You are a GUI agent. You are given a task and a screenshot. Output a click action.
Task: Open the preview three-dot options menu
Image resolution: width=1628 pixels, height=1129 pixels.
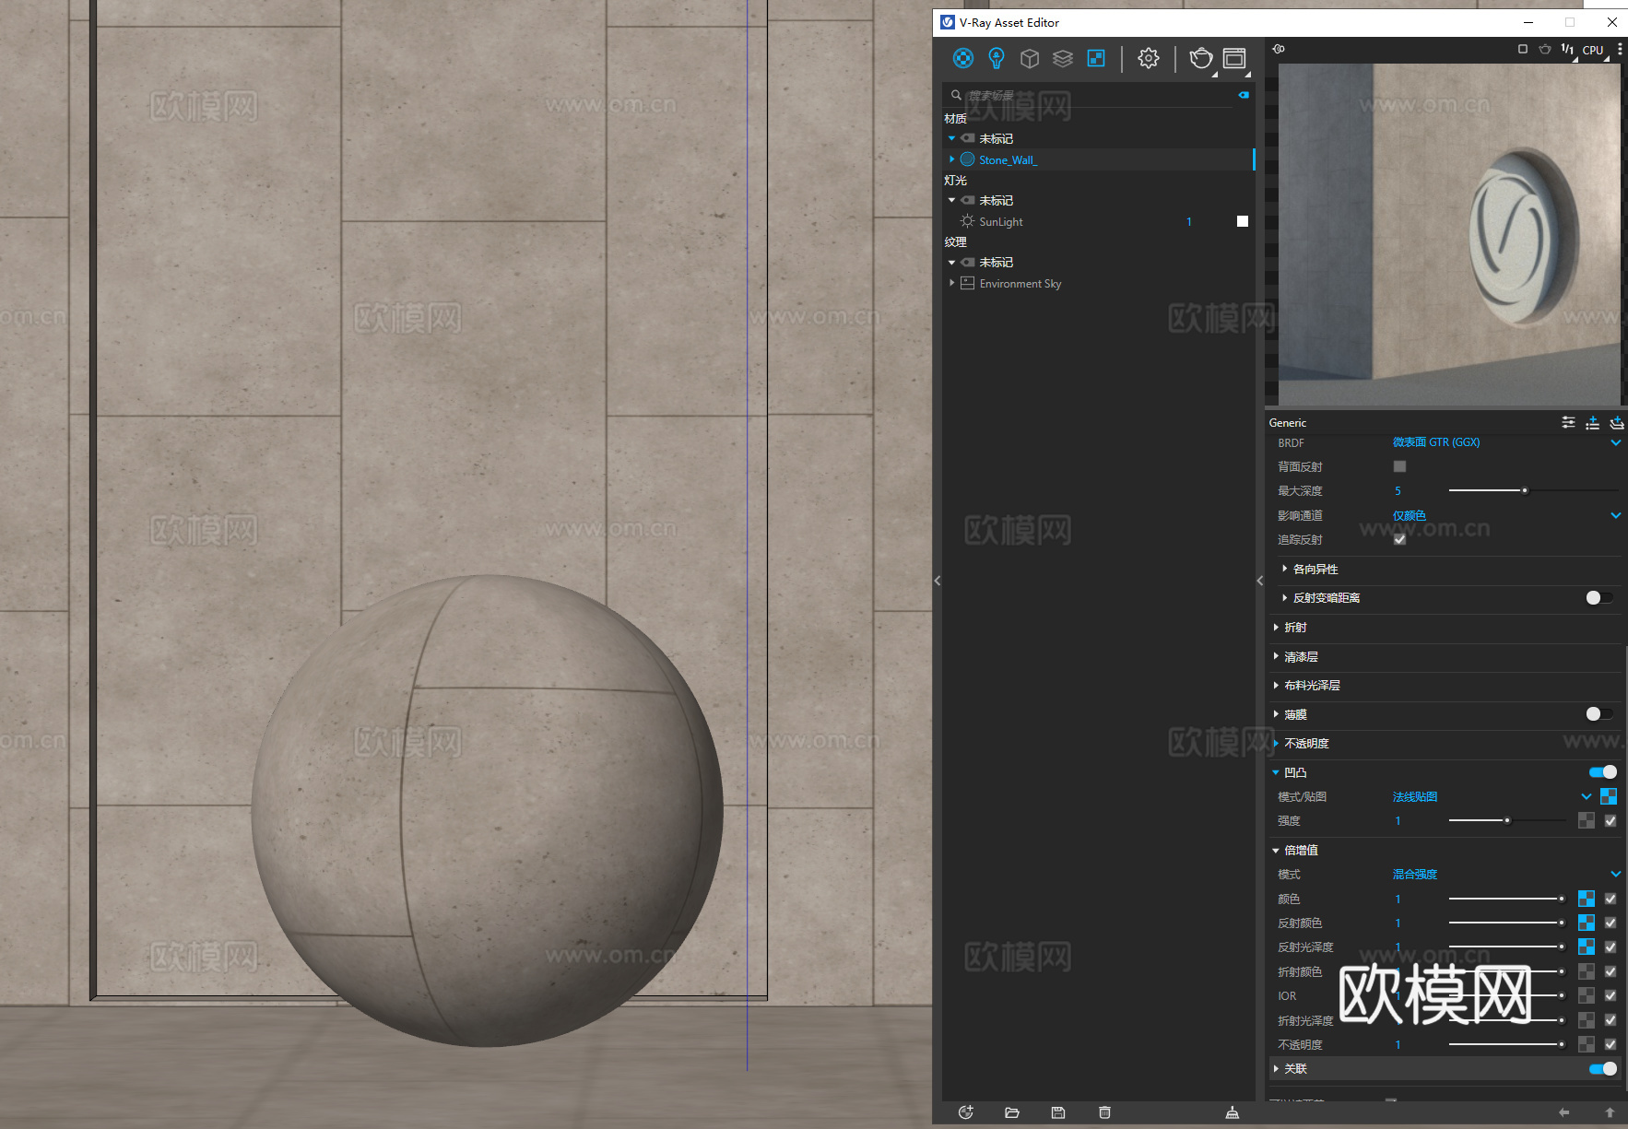(x=1620, y=49)
